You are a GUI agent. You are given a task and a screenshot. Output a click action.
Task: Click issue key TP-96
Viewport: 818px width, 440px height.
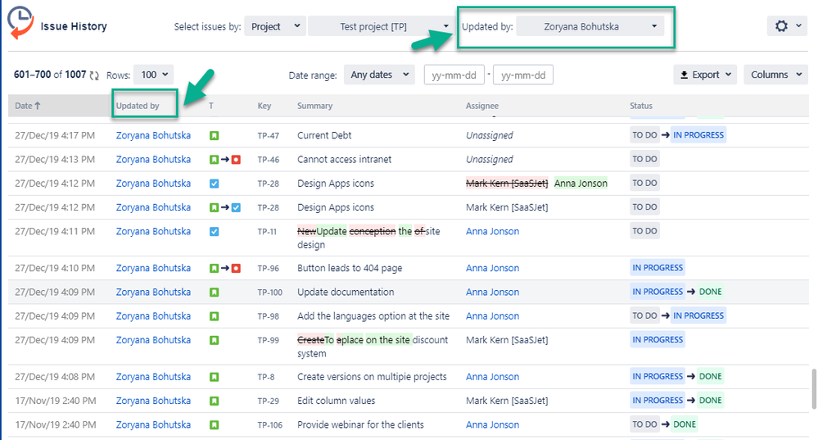click(x=268, y=268)
